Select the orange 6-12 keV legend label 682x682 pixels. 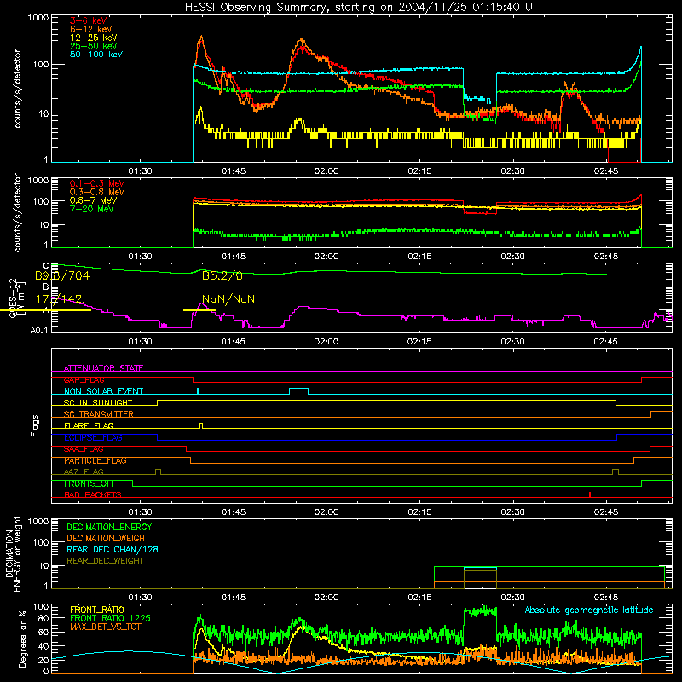coord(91,29)
